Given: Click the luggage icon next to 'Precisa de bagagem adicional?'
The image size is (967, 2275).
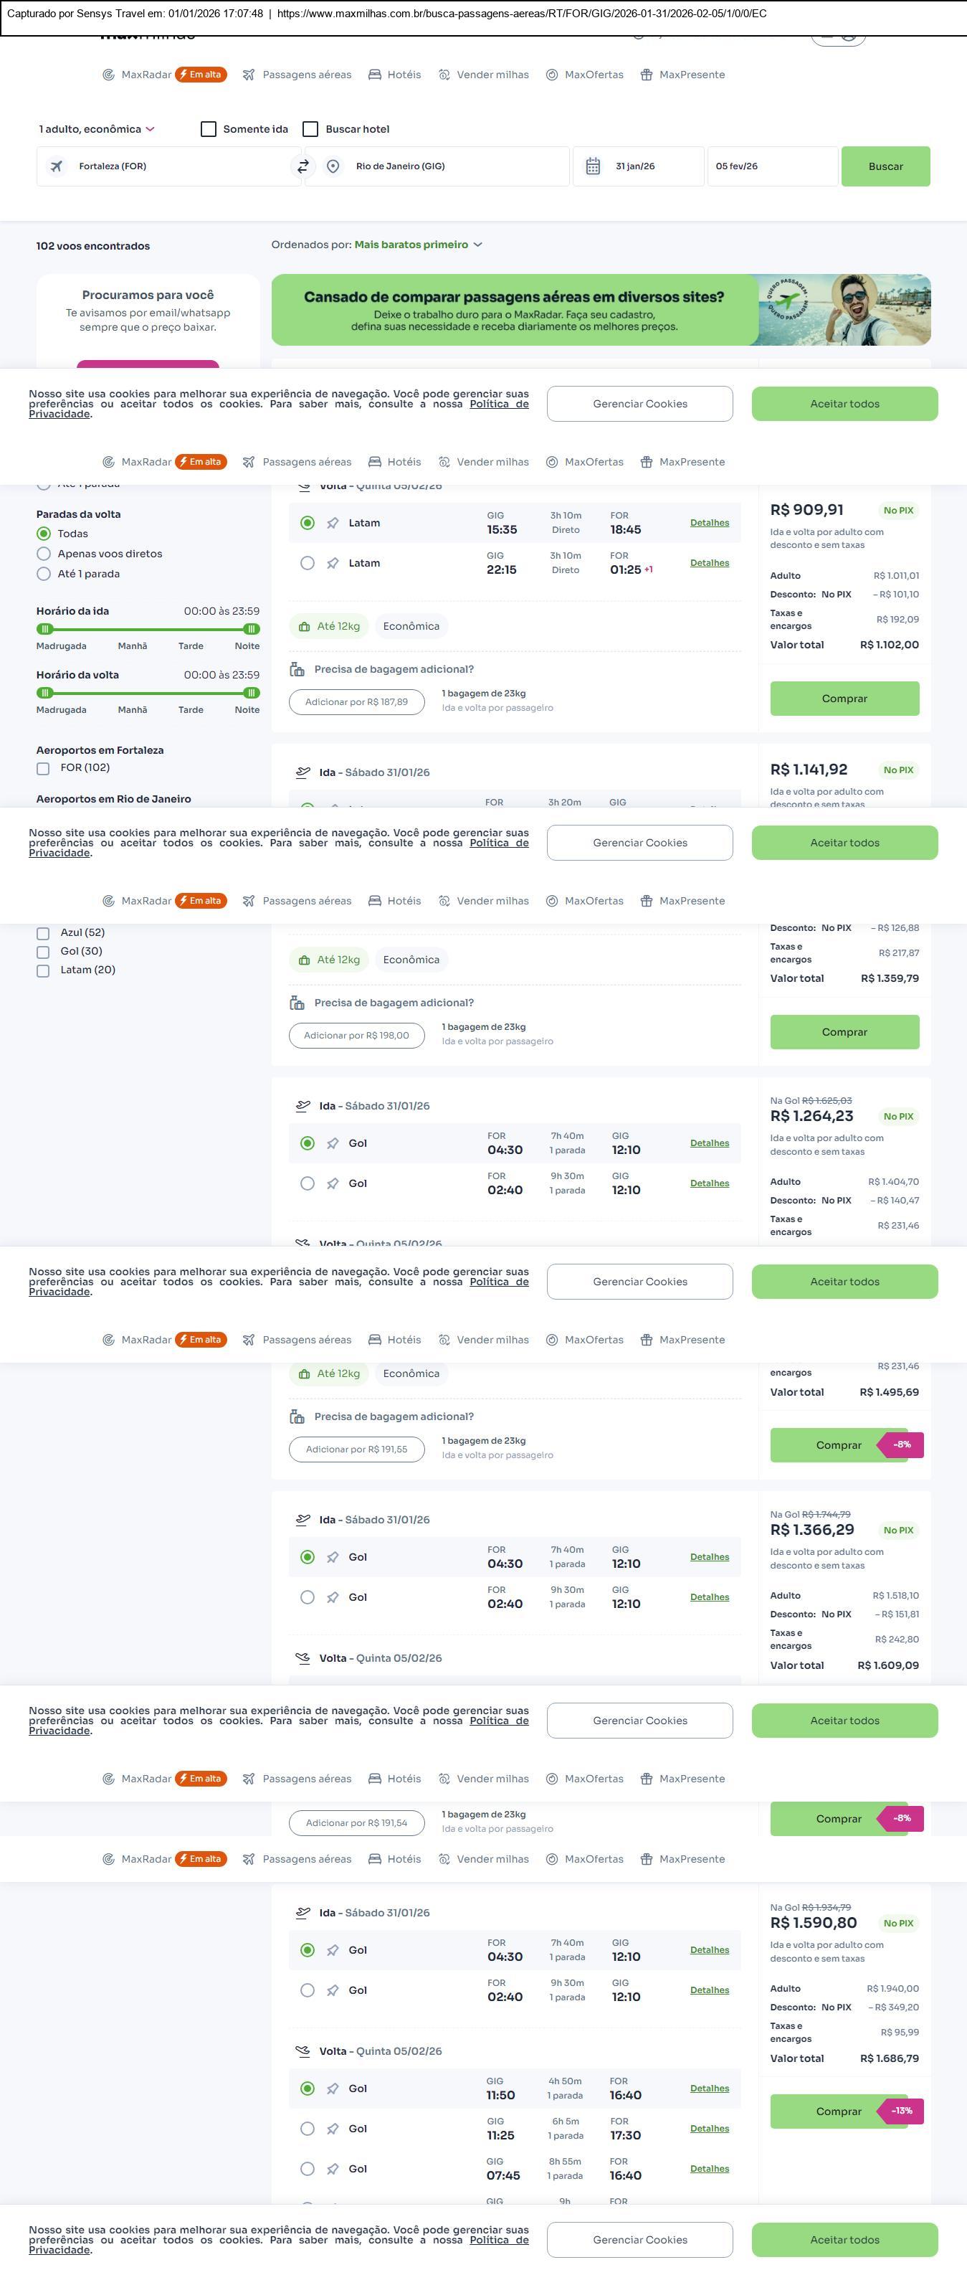Looking at the screenshot, I should pos(297,669).
